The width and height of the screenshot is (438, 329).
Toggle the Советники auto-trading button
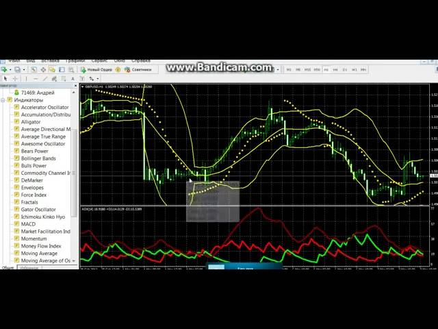click(138, 70)
